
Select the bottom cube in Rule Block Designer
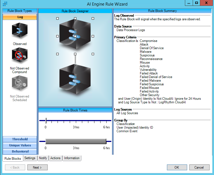pos(75,79)
